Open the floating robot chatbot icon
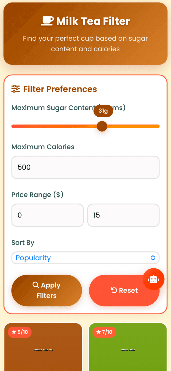This screenshot has height=371, width=171. pos(154,279)
